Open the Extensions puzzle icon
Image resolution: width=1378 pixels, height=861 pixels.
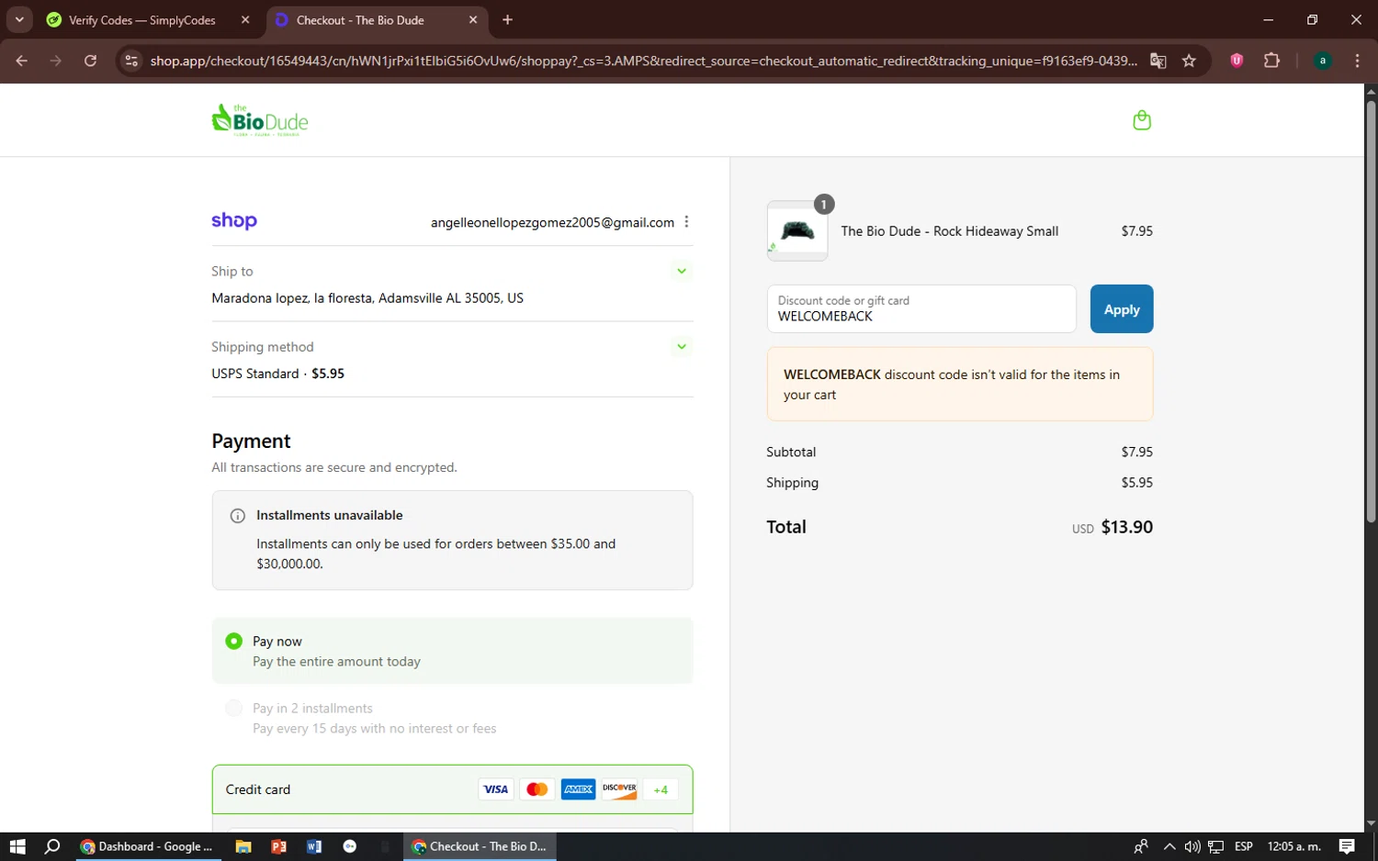click(1271, 61)
